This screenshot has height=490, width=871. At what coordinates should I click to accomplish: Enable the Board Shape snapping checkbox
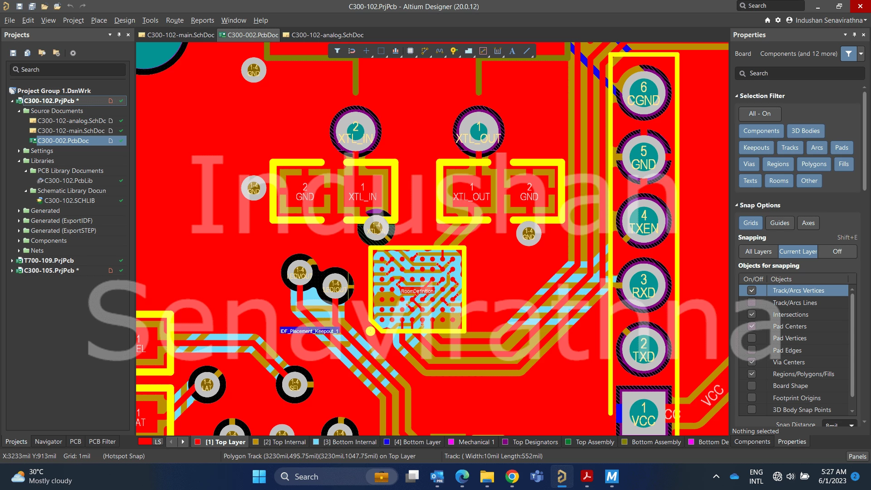point(752,386)
